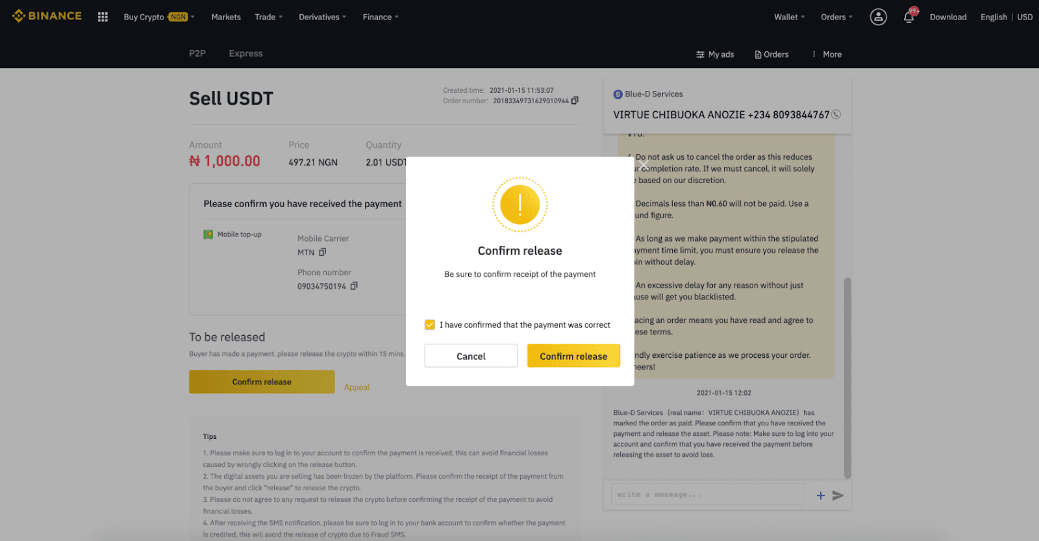Copy the order number
Image resolution: width=1039 pixels, height=541 pixels.
click(575, 101)
